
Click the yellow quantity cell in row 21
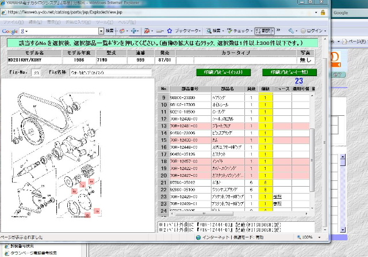point(266,183)
